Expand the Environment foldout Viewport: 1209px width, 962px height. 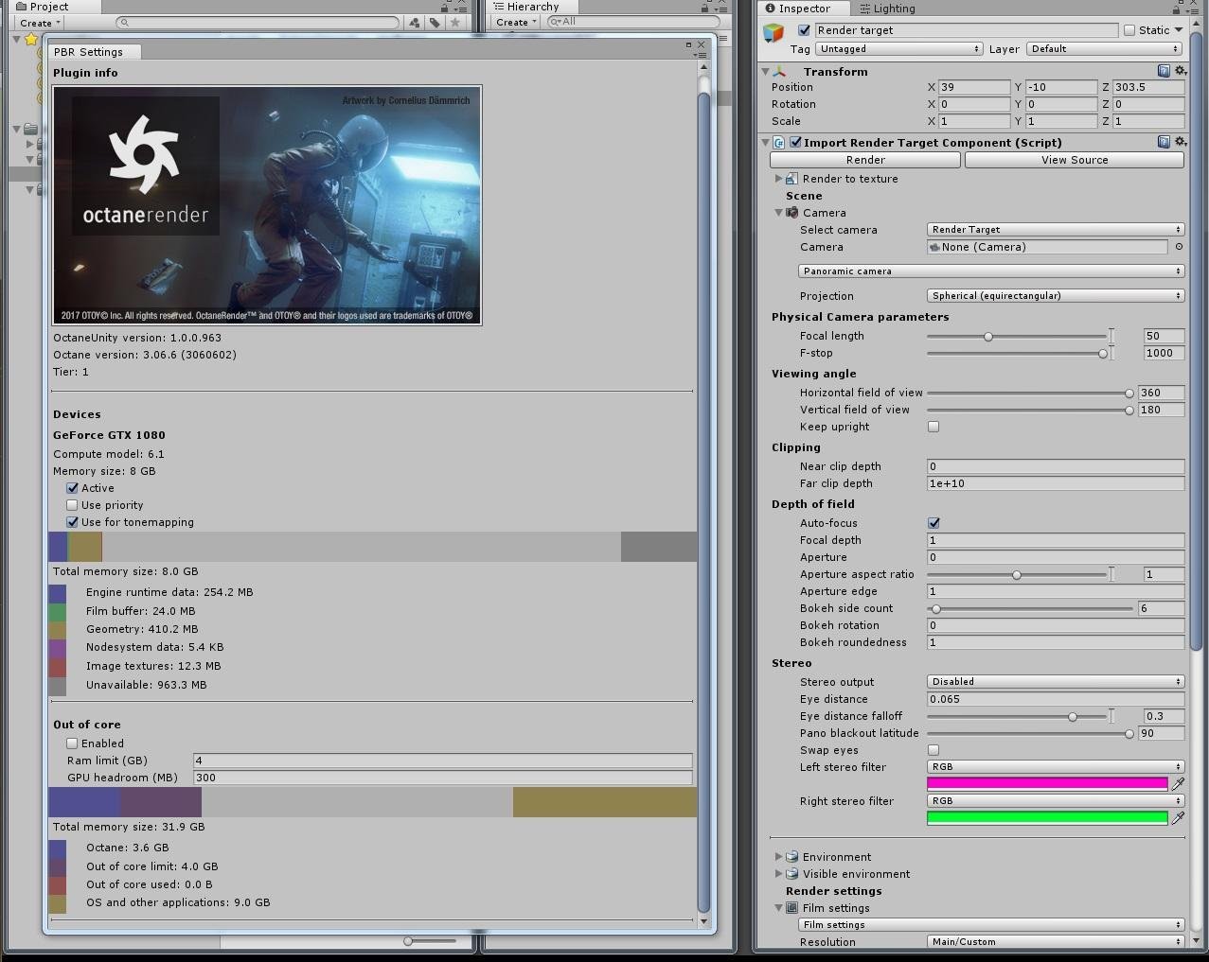point(778,857)
